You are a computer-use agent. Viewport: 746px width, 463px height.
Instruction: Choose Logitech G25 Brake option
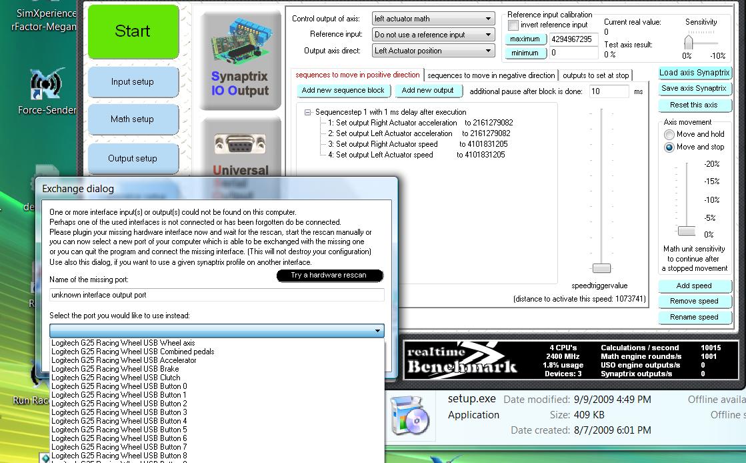pos(217,369)
